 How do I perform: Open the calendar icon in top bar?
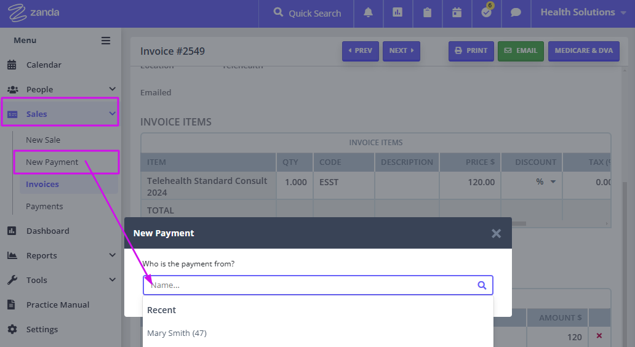click(x=457, y=12)
